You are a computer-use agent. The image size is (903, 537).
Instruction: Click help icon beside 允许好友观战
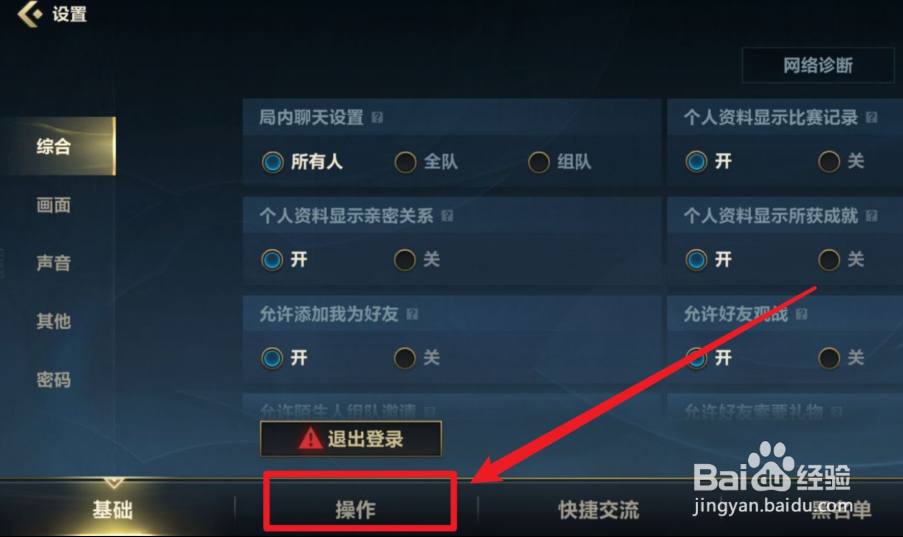802,314
